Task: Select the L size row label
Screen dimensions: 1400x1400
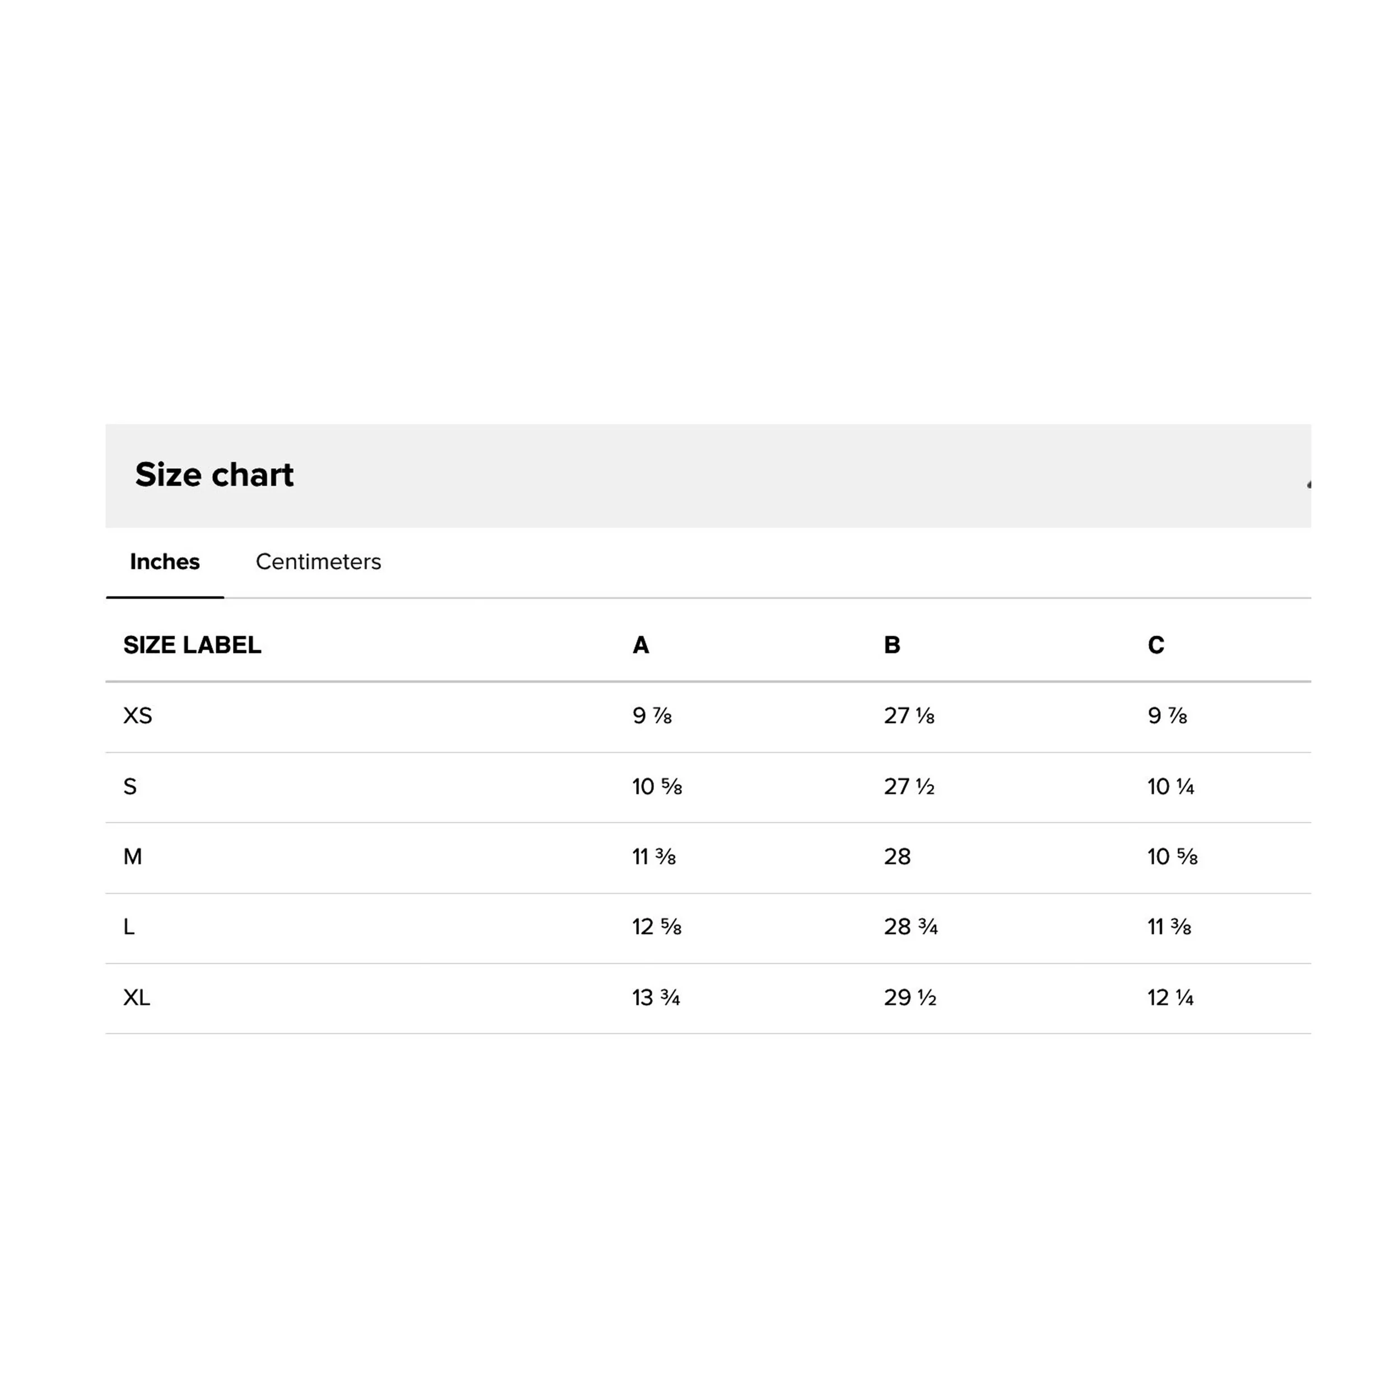Action: [x=129, y=927]
